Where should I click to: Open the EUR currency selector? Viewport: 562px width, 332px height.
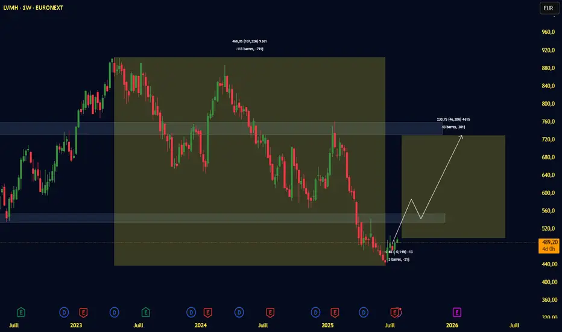click(549, 8)
